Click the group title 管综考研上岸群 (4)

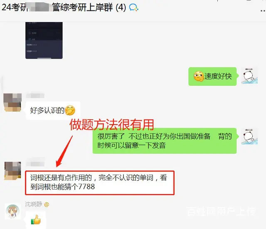point(89,7)
